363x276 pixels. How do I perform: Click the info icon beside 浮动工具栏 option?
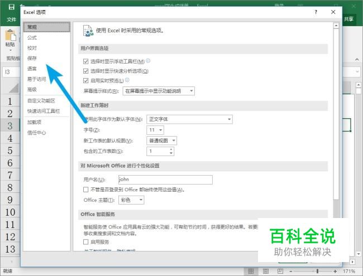pos(148,61)
